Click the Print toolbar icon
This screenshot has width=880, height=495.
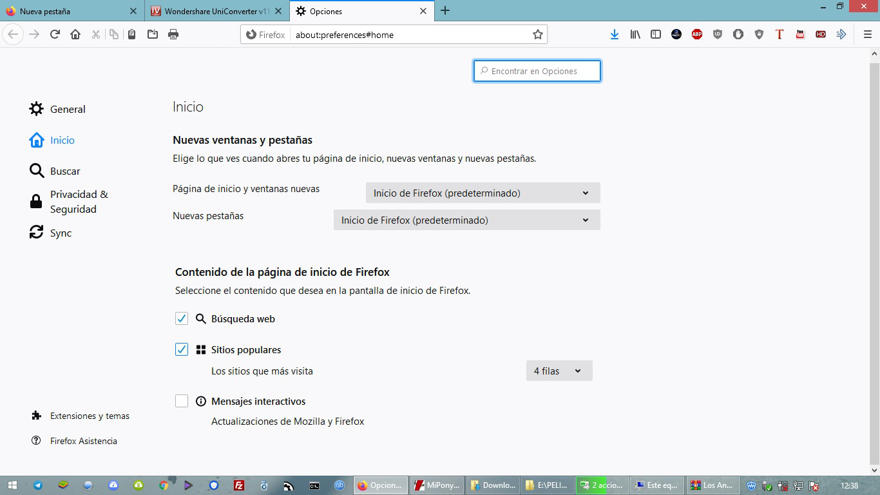173,34
